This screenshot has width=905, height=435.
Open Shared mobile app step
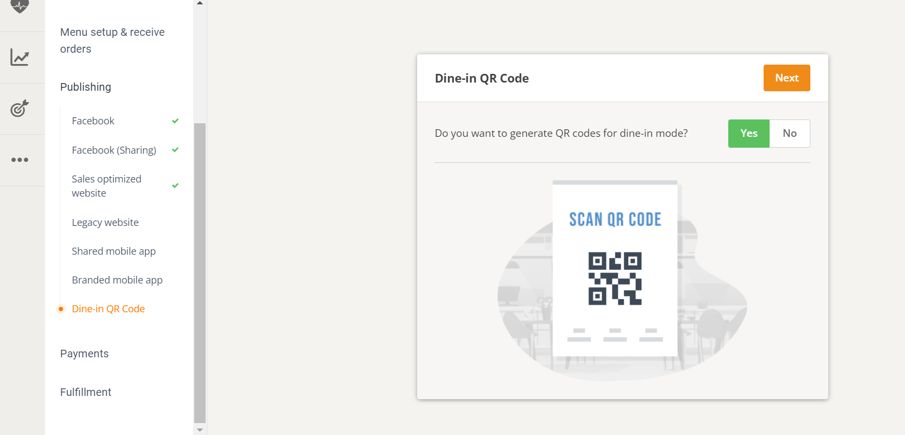click(114, 251)
